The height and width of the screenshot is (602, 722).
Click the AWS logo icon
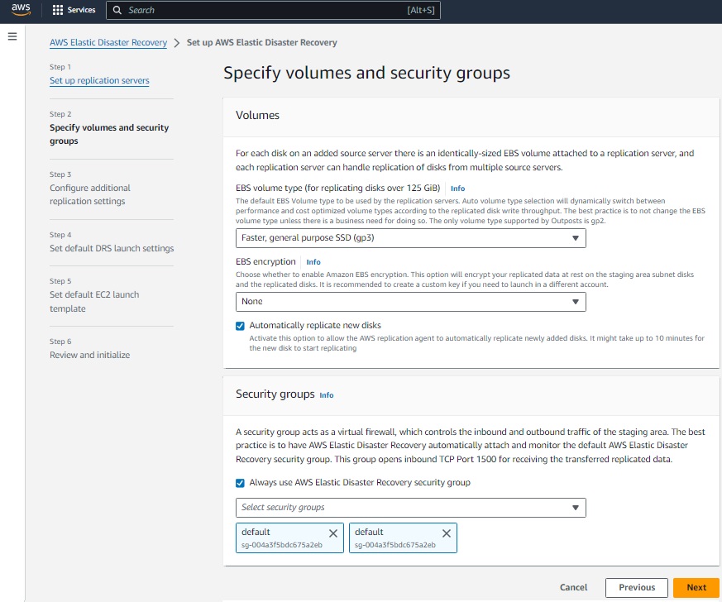pos(21,10)
